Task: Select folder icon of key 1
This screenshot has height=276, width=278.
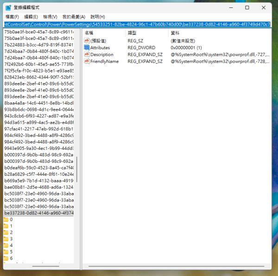Action: pos(6,226)
